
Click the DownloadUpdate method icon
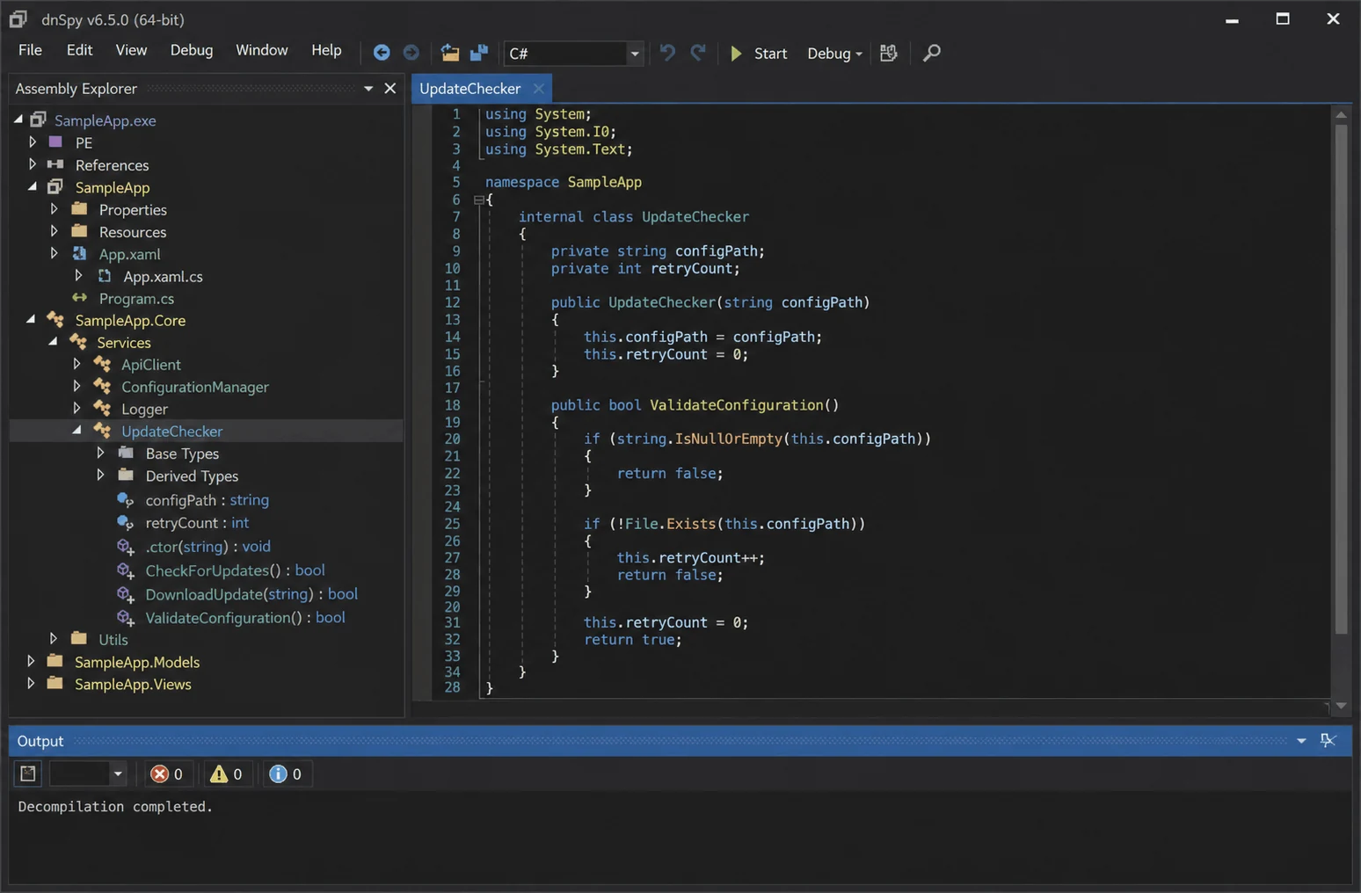(x=125, y=594)
